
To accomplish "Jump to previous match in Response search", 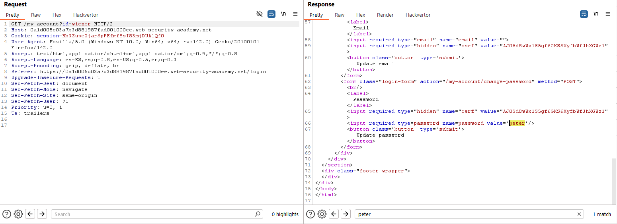I will point(334,214).
